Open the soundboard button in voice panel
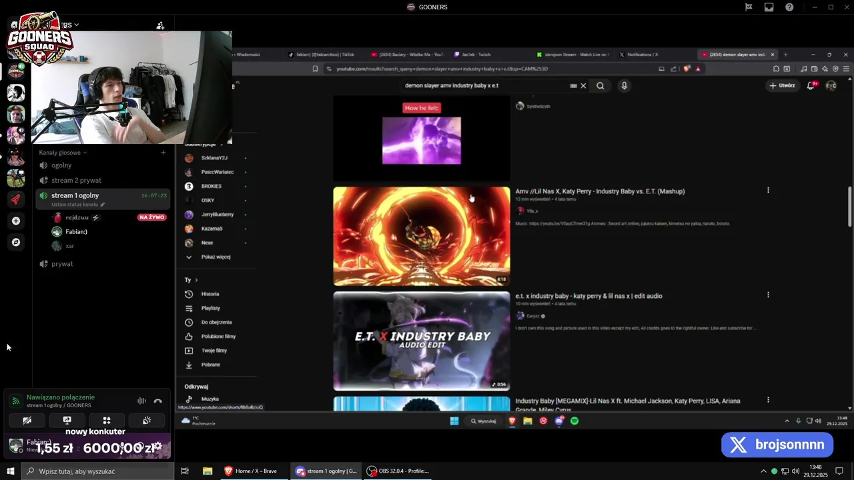 pyautogui.click(x=147, y=420)
